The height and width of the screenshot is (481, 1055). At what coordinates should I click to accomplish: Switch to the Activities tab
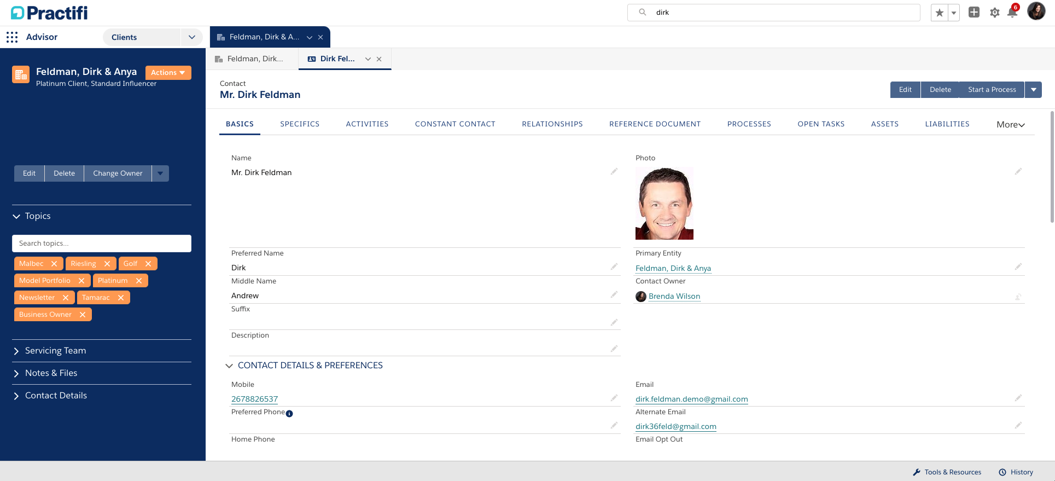tap(367, 124)
